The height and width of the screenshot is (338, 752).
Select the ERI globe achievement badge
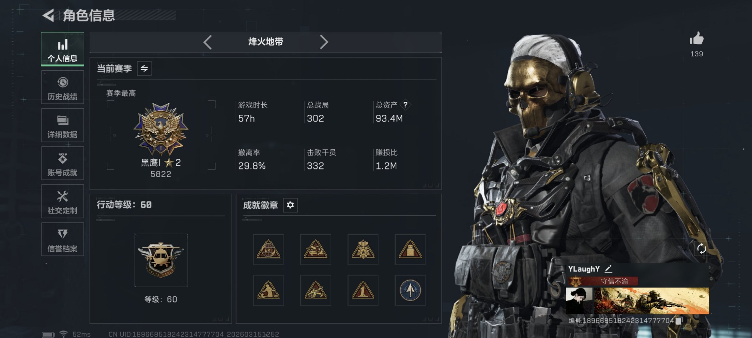(268, 249)
